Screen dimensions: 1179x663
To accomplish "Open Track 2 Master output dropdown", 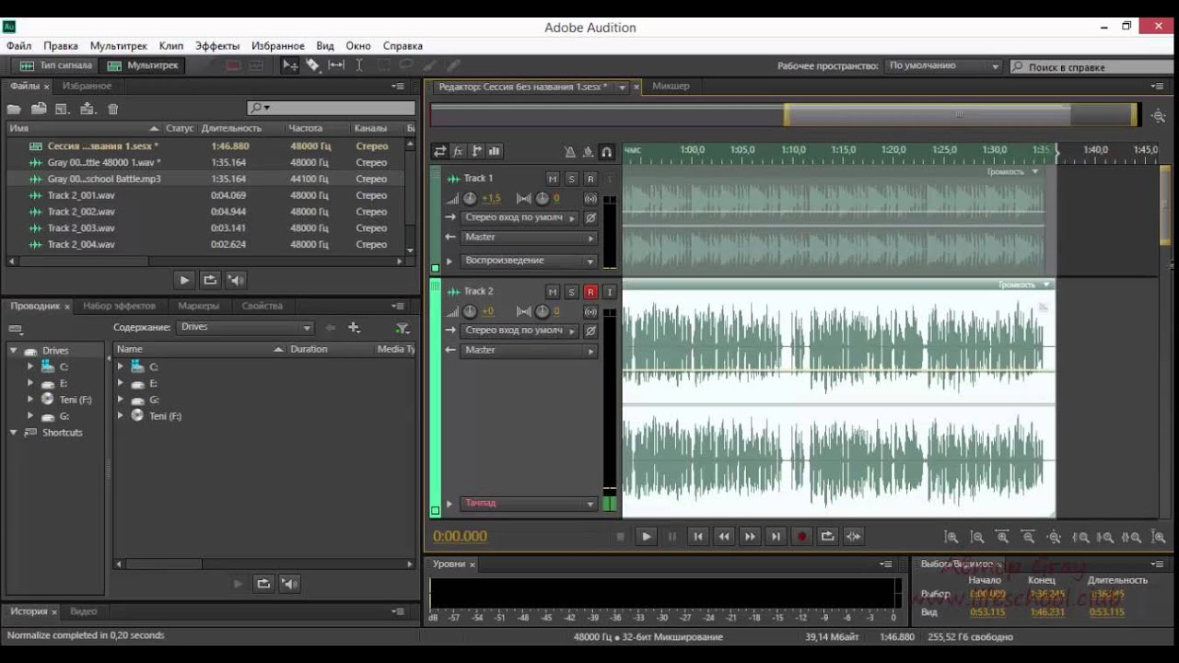I will [x=529, y=351].
